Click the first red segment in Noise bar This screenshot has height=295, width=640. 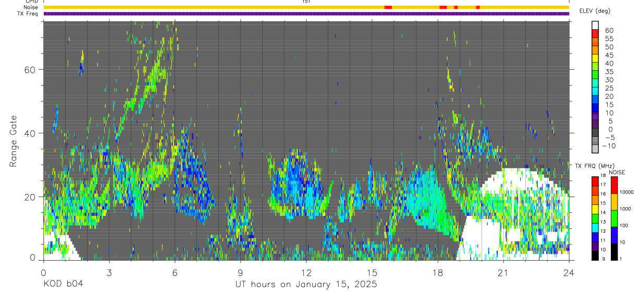pyautogui.click(x=388, y=7)
